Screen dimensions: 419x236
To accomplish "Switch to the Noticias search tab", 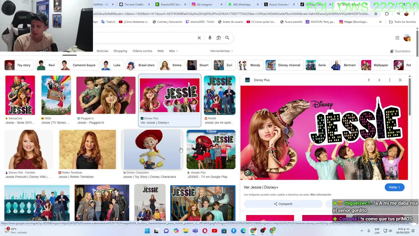I will (x=102, y=51).
